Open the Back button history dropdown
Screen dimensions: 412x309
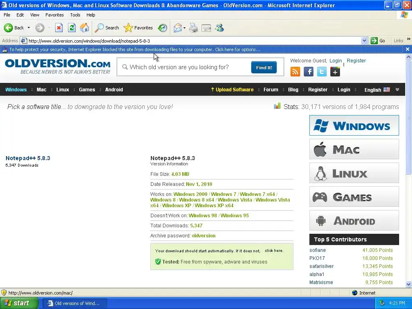29,28
